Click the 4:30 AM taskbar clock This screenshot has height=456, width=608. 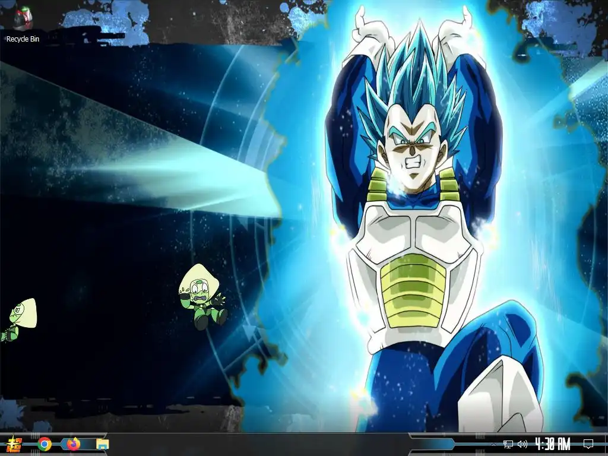click(x=553, y=444)
